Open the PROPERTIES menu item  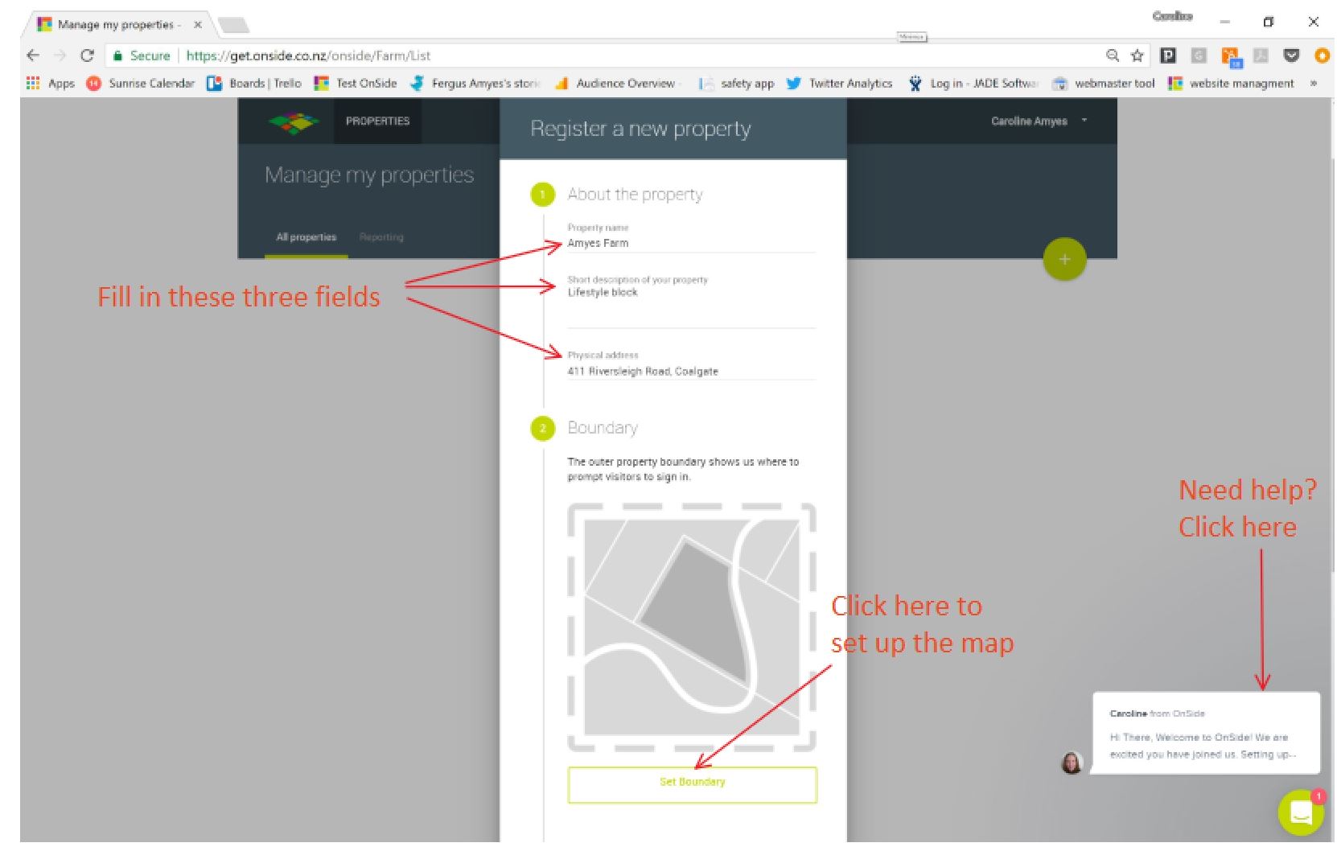click(377, 121)
